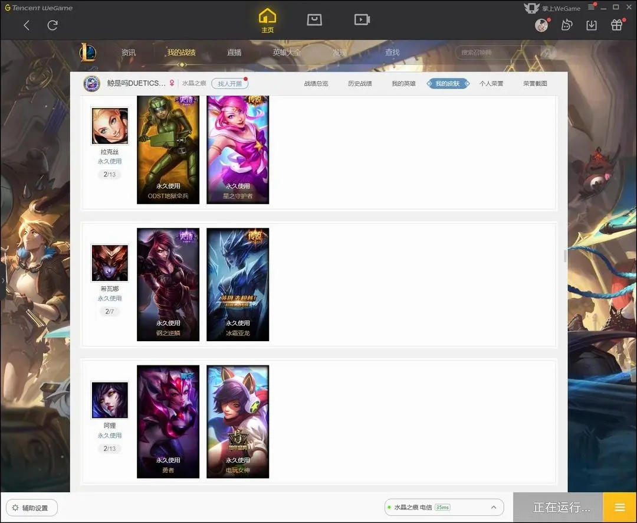637x523 pixels.
Task: Click the 2/13 skin count under 阿狸
Action: [x=110, y=449]
